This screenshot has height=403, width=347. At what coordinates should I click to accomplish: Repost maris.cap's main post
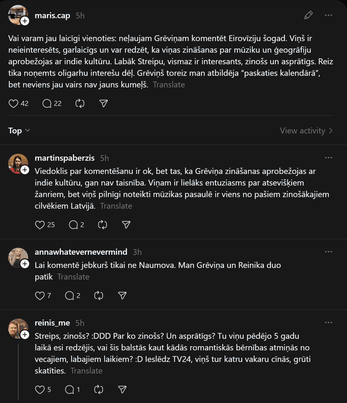[80, 104]
